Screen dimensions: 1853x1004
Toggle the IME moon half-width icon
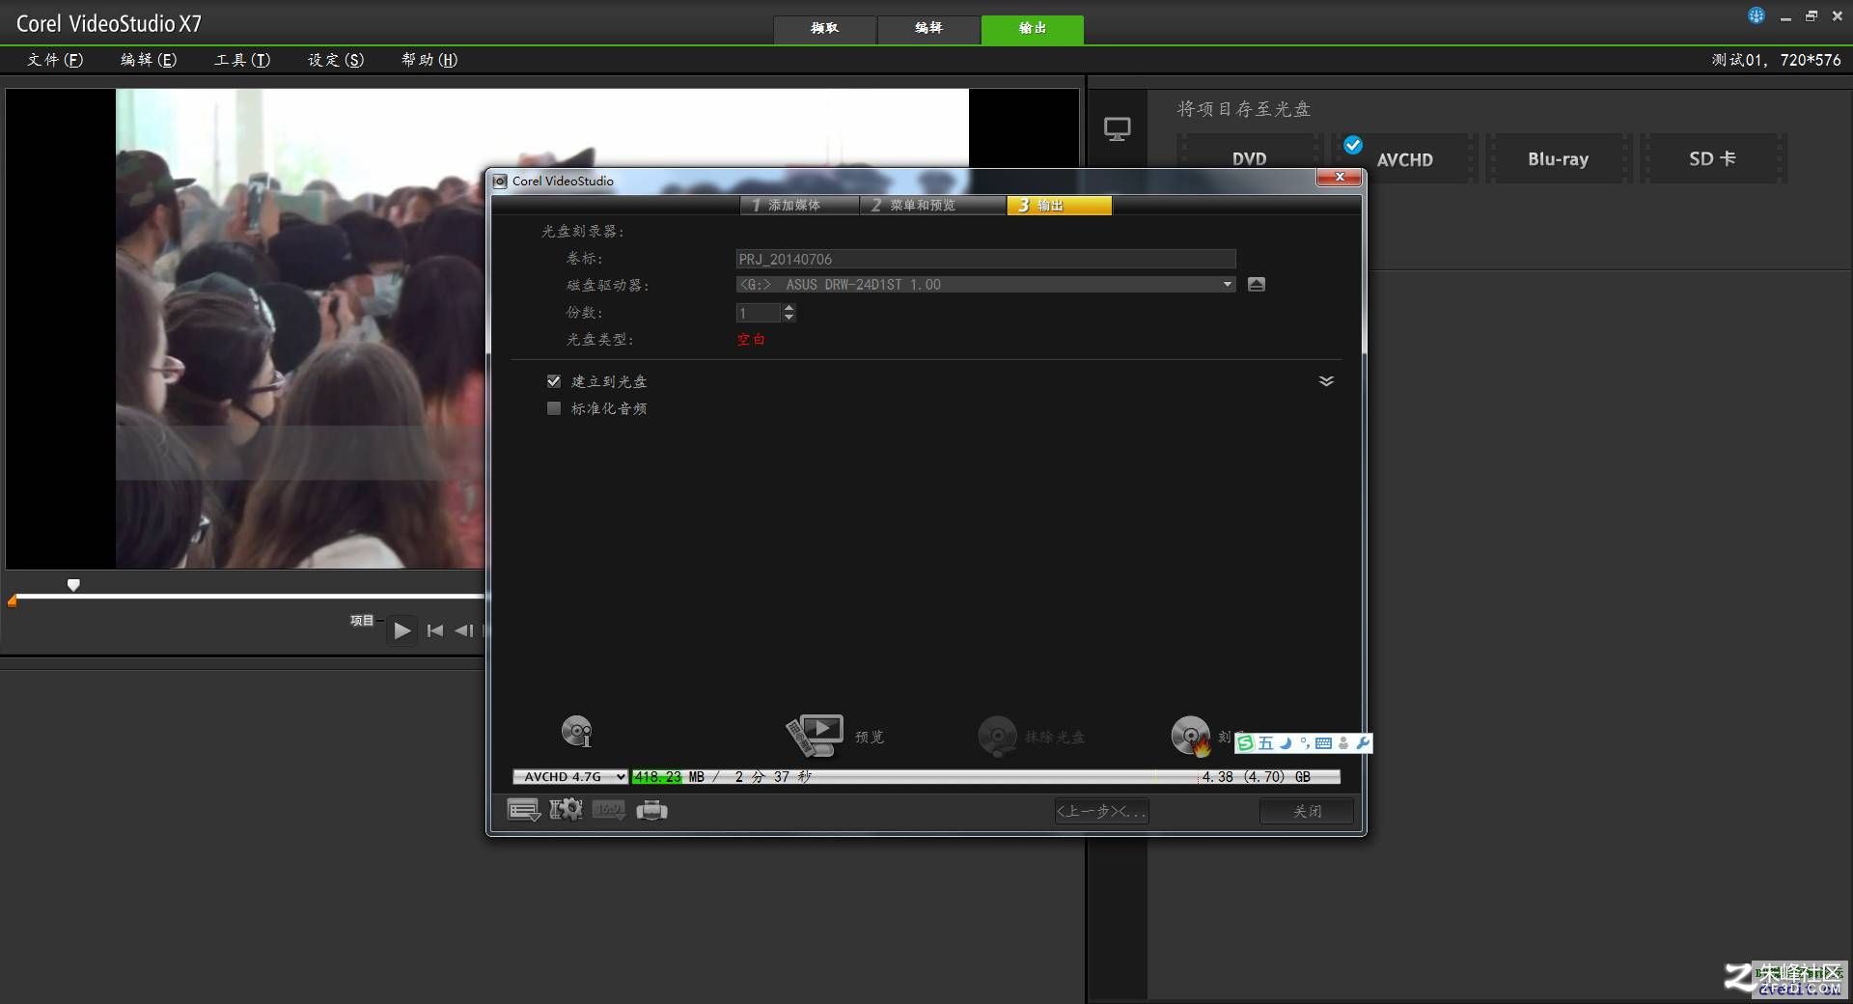1285,742
